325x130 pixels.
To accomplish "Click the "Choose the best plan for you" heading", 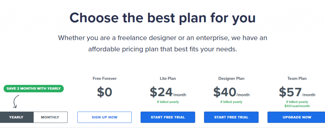I will tap(162, 18).
